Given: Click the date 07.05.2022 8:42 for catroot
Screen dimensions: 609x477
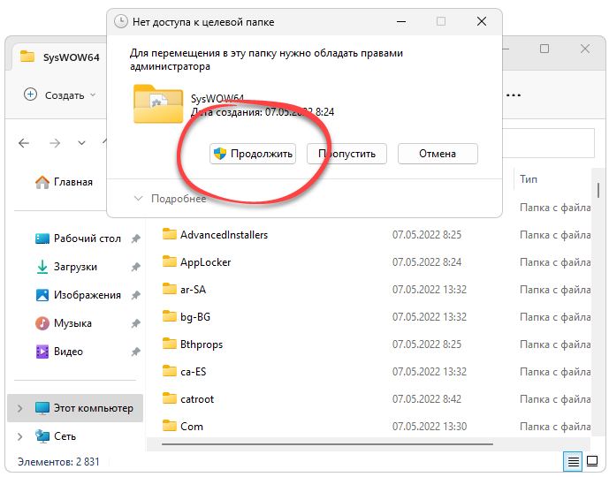Looking at the screenshot, I should point(426,399).
